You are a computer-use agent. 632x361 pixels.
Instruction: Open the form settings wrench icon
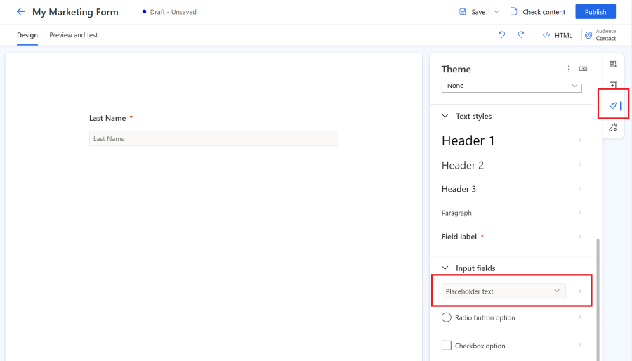(613, 127)
